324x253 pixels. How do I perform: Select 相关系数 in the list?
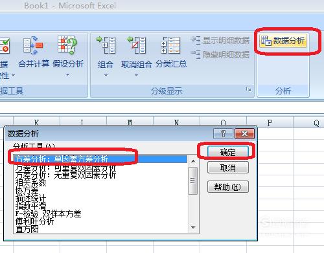pos(100,182)
